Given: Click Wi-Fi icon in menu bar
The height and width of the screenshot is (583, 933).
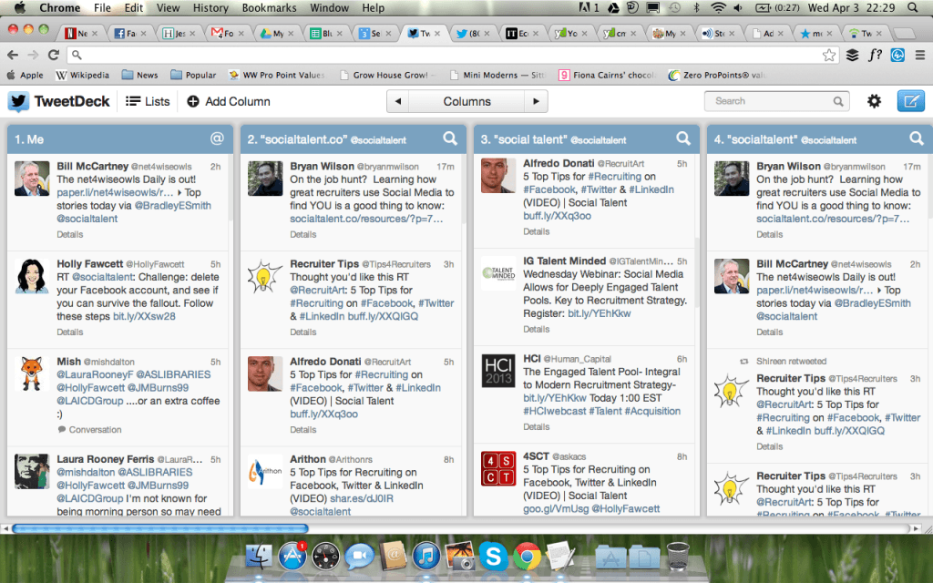Looking at the screenshot, I should [718, 7].
